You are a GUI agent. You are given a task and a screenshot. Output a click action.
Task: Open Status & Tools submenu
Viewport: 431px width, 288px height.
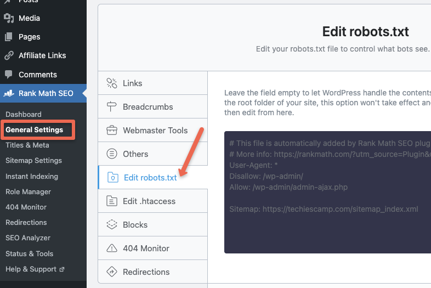30,253
